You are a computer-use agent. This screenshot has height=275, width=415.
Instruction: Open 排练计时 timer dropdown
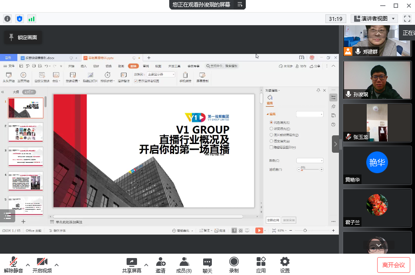107,77
